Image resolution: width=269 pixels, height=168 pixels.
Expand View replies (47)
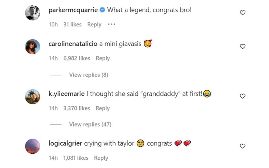(90, 124)
